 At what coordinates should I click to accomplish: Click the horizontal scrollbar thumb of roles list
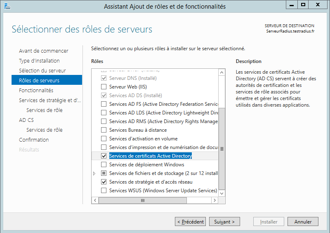(x=143, y=200)
